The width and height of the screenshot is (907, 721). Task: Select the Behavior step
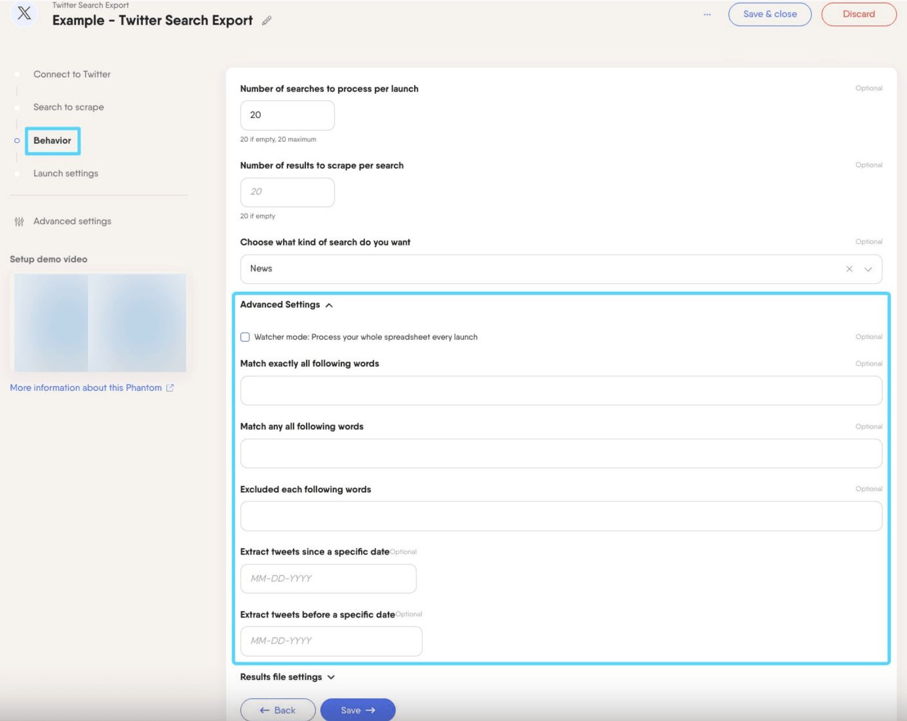point(52,141)
